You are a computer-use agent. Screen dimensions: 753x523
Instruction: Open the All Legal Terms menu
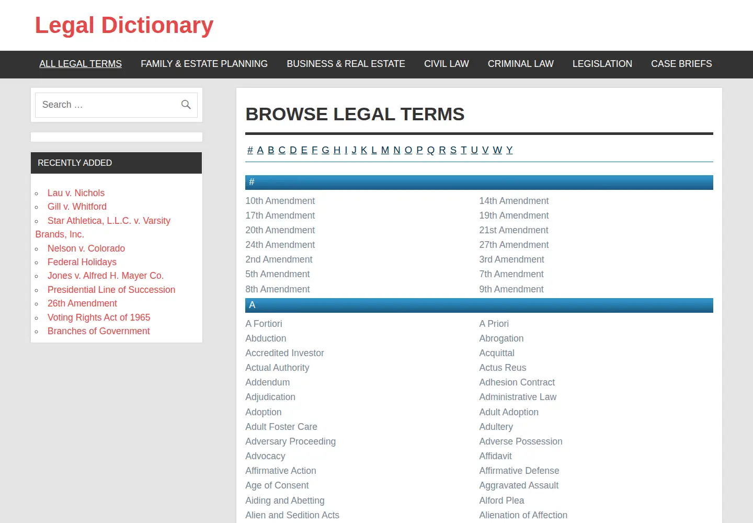pos(81,64)
